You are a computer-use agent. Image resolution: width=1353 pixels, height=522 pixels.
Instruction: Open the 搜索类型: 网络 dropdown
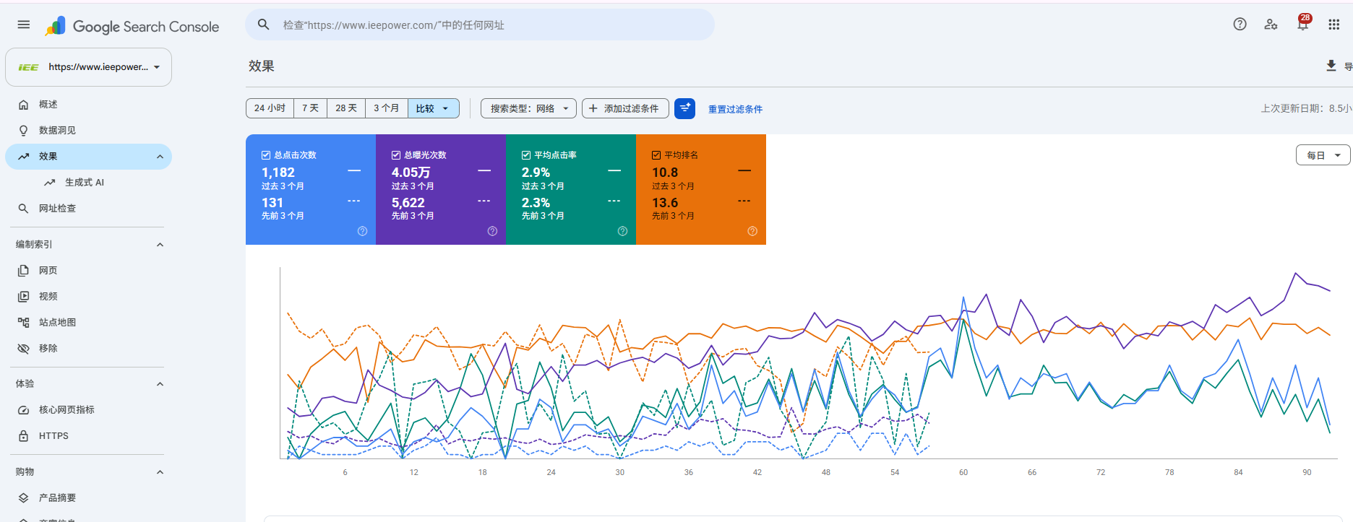(x=529, y=108)
